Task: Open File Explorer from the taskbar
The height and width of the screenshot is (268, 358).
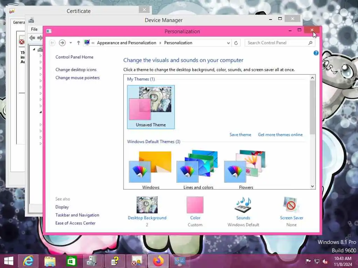Action: (x=50, y=261)
